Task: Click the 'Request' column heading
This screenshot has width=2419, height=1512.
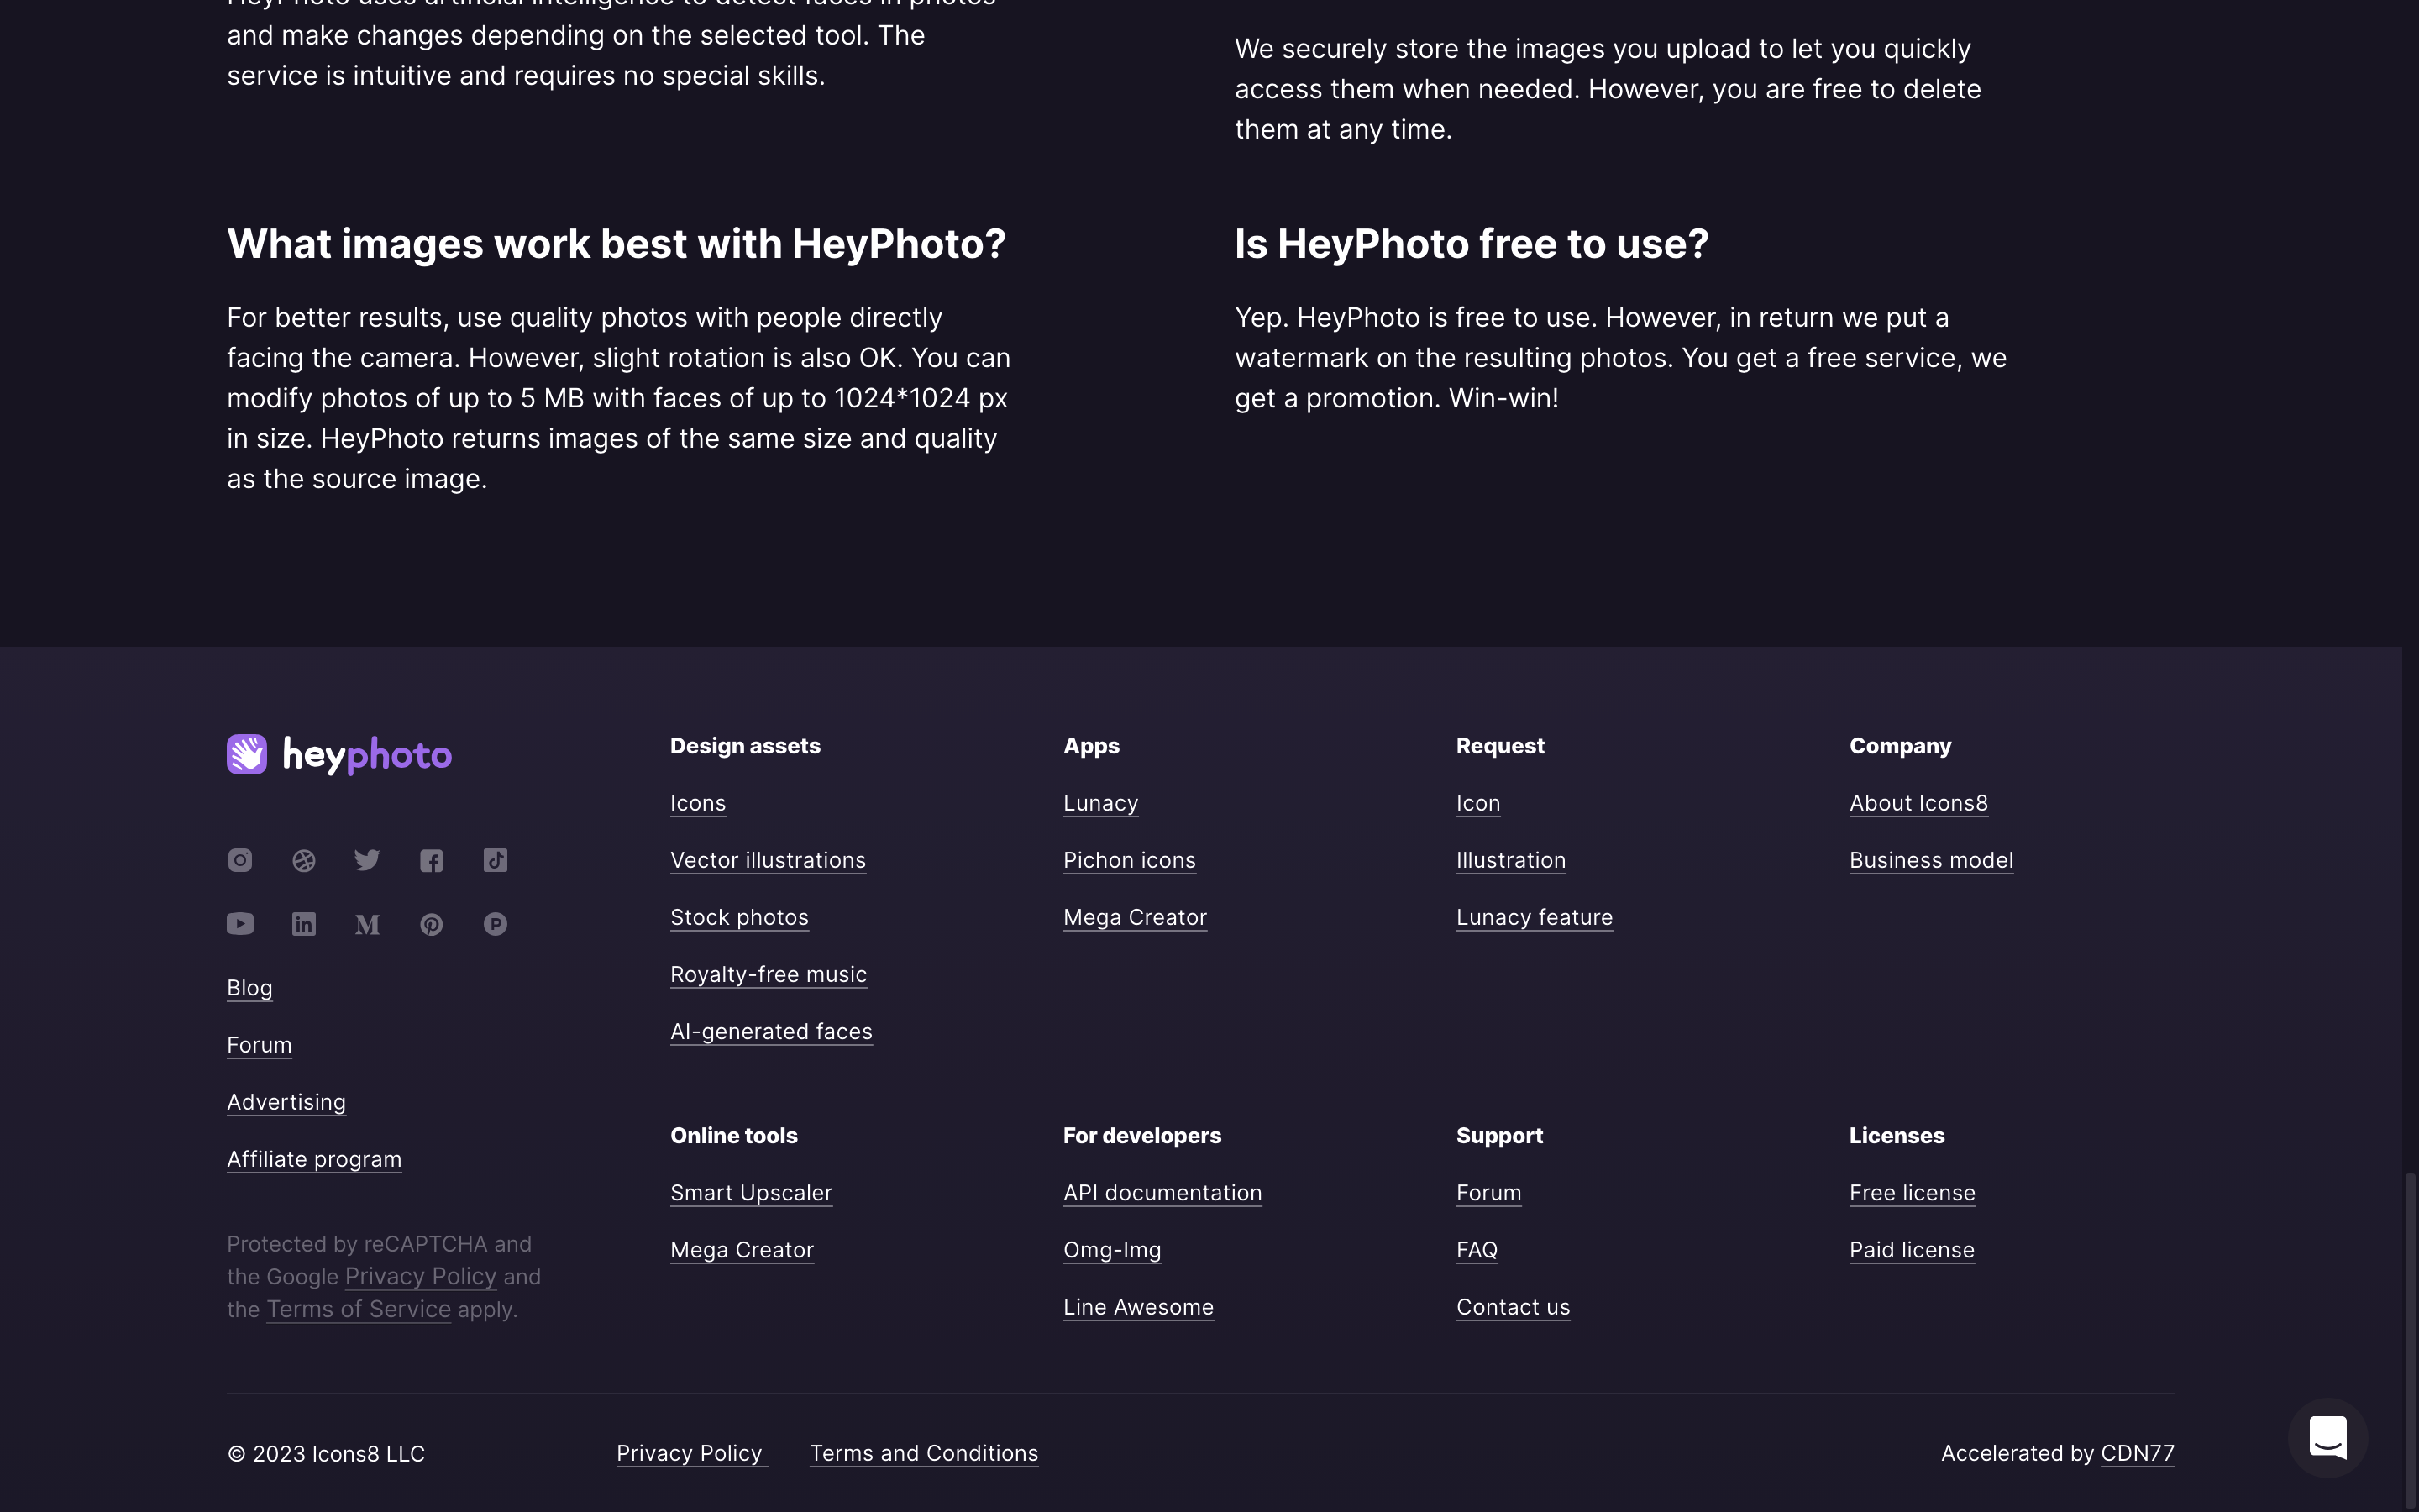Action: coord(1499,746)
